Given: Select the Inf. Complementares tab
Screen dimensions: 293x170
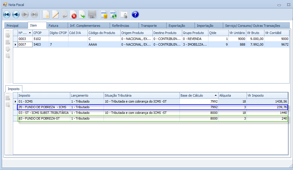Looking at the screenshot, I should point(85,26).
